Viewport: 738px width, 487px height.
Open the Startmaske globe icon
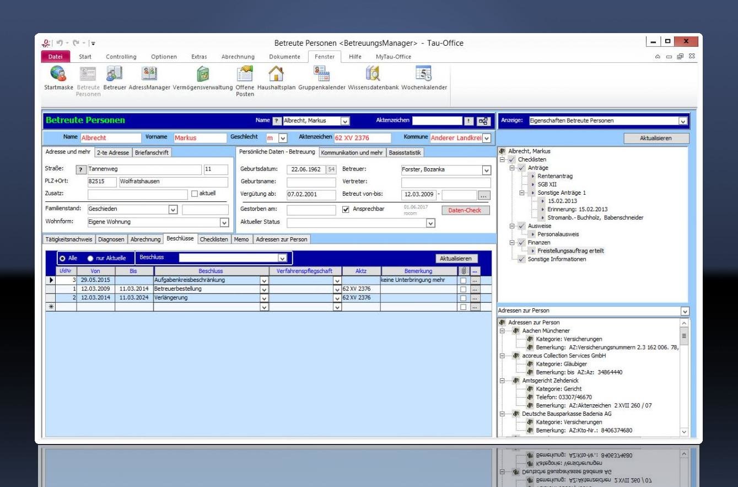(x=58, y=74)
